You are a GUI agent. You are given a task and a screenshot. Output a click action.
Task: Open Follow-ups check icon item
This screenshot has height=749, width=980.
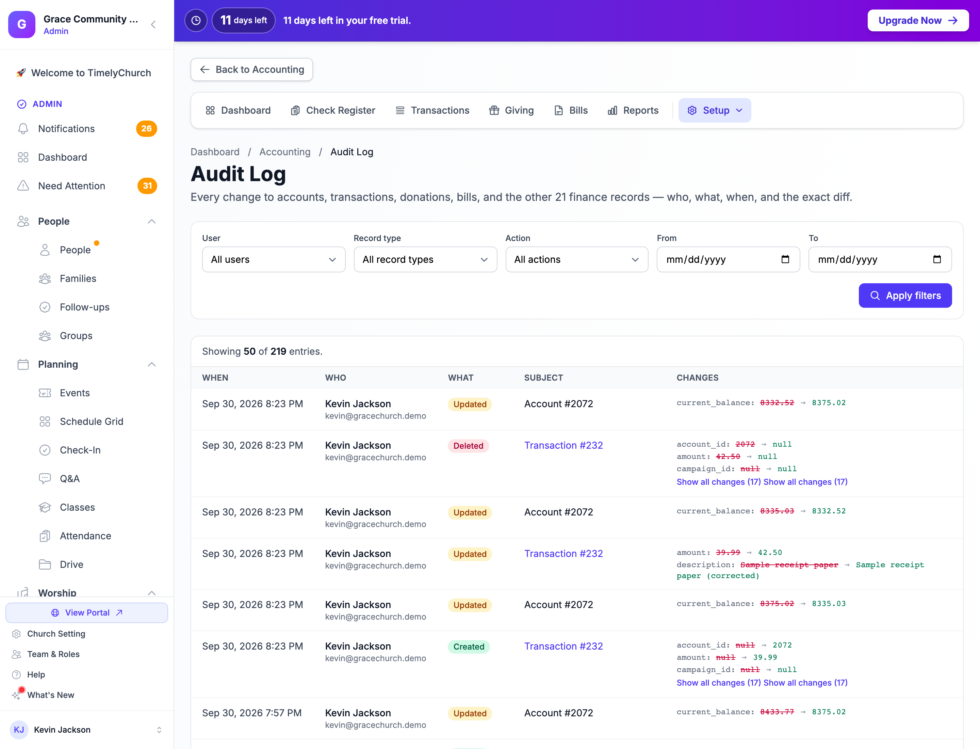tap(45, 307)
